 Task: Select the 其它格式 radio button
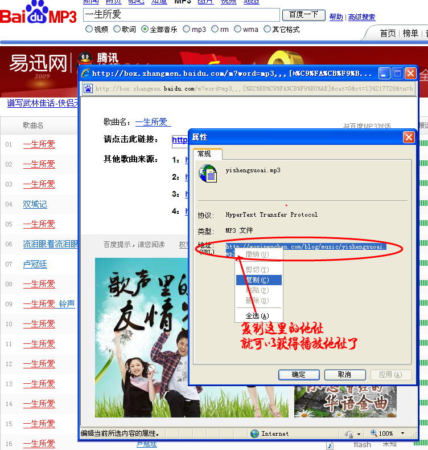[x=267, y=29]
